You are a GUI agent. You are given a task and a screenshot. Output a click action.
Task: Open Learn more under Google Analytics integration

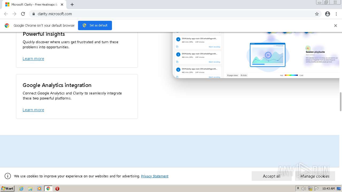(x=33, y=110)
